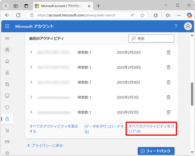This screenshot has height=156, width=195.
Task: Delete the 2025年2月25日 activity entry
Action: [x=168, y=52]
